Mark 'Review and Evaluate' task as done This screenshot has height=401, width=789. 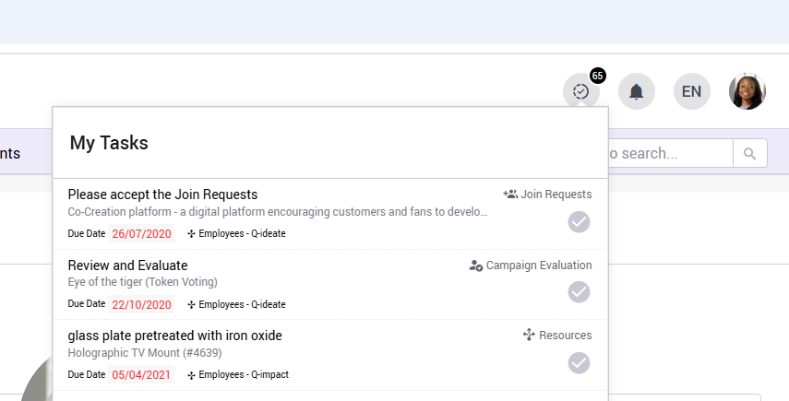(x=580, y=292)
